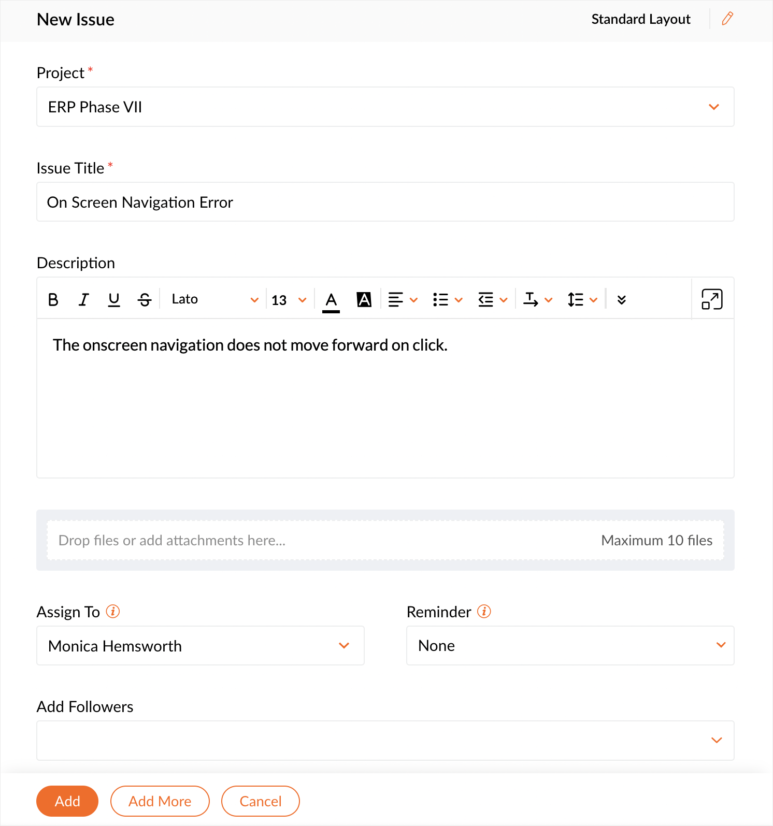Open Assign To dropdown with Monica Hemsworth

click(x=201, y=646)
